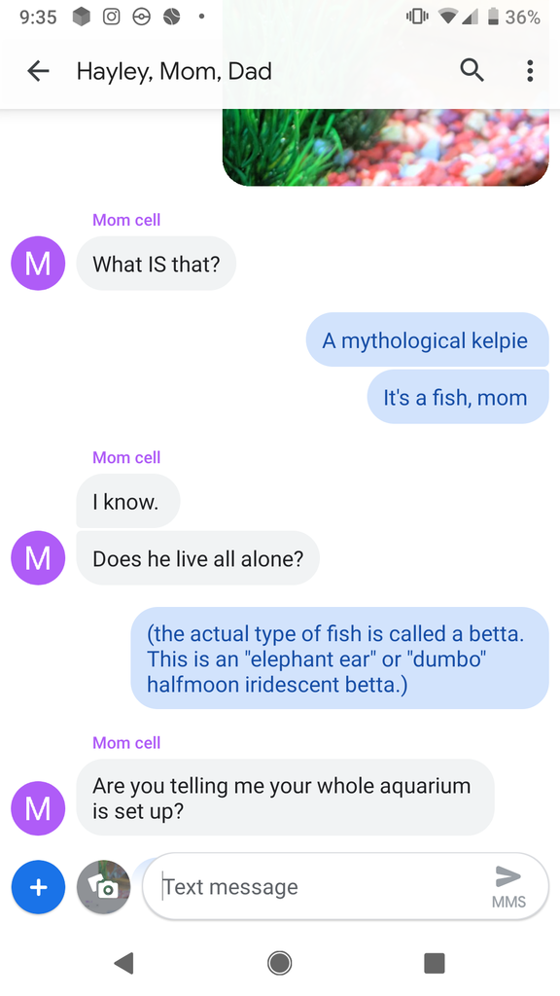The image size is (560, 996).
Task: Tap the back arrow to leave conversation
Action: tap(38, 70)
